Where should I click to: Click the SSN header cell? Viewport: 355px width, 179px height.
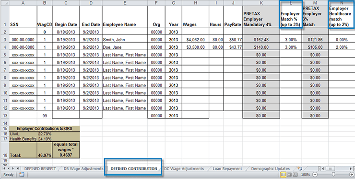point(23,16)
